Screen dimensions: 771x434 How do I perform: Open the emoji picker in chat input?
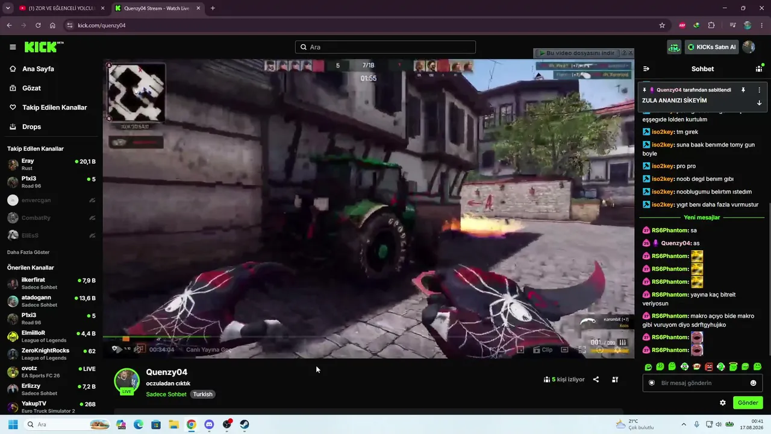coord(753,383)
